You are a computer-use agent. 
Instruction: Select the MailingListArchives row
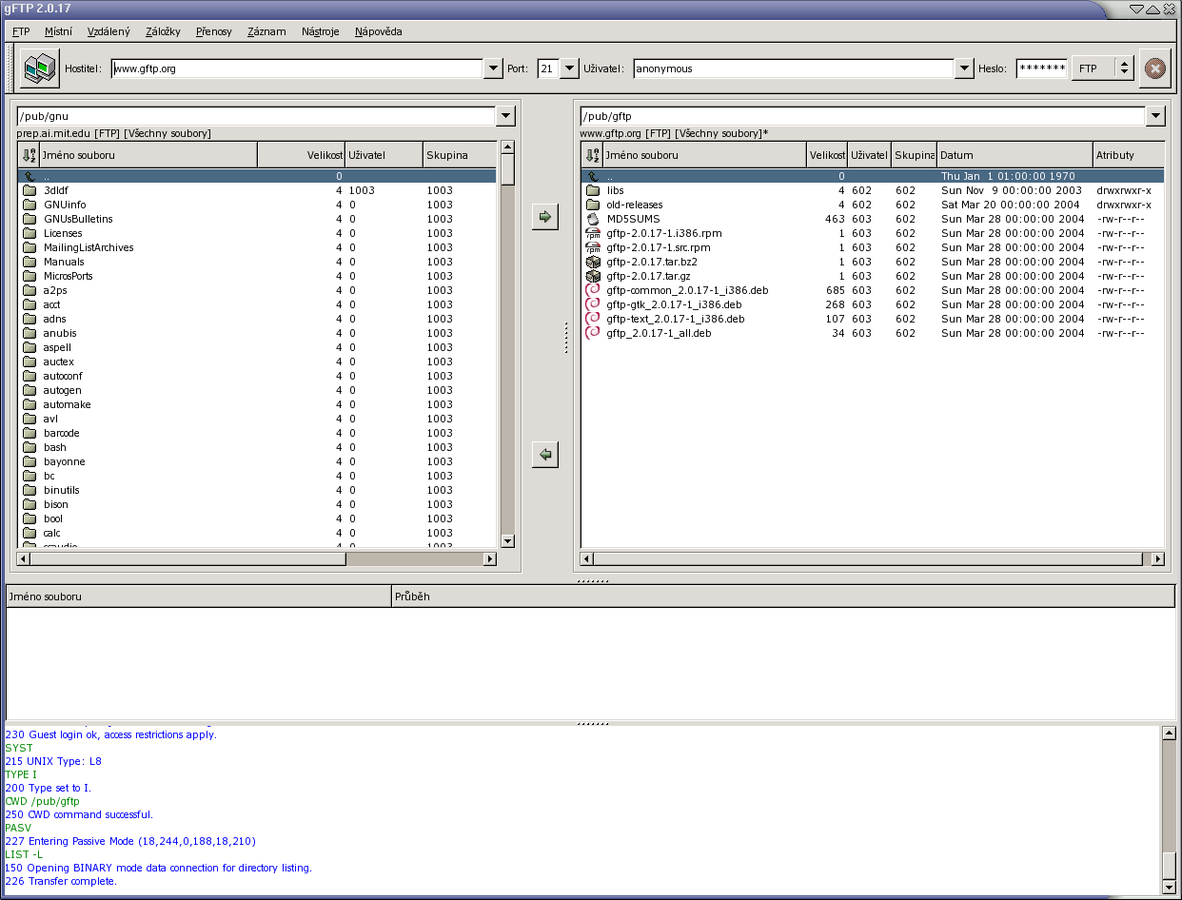[x=257, y=247]
